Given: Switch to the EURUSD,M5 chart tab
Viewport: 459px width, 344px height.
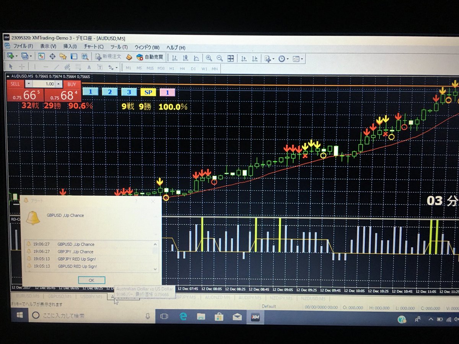Looking at the screenshot, I should 28,297.
